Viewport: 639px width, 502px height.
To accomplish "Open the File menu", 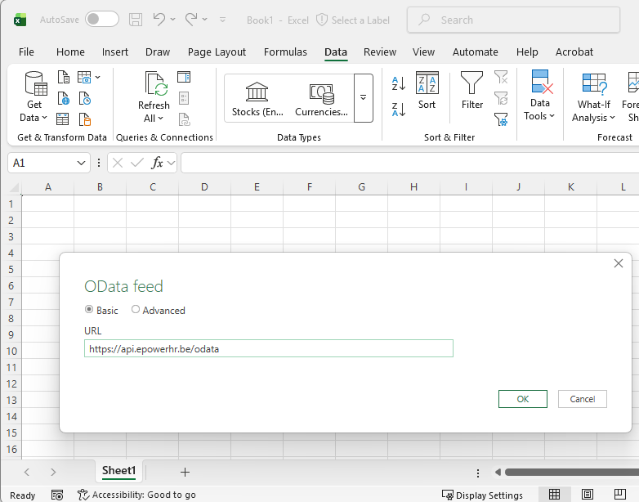I will click(x=26, y=52).
